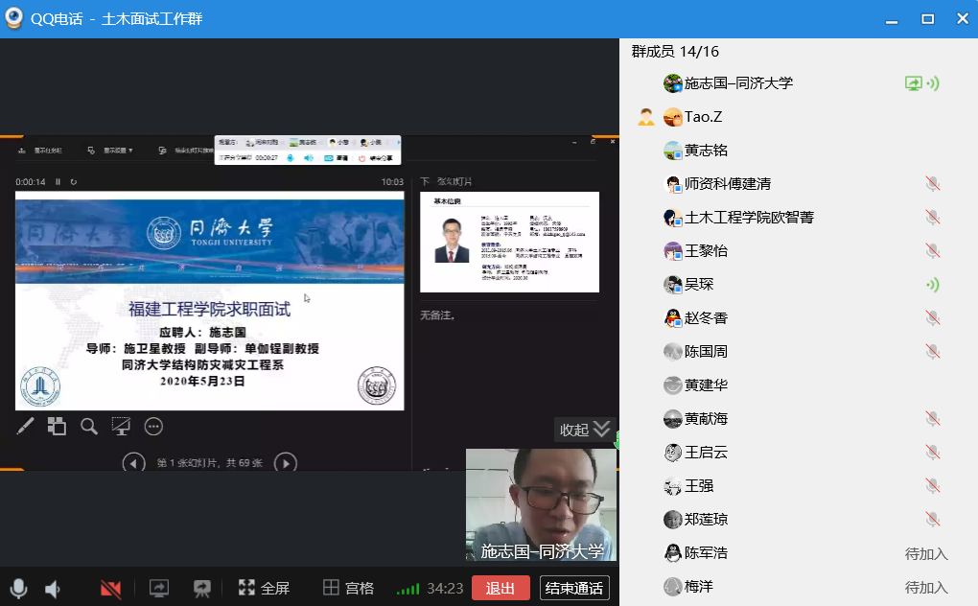978x606 pixels.
Task: Collapse the video panel with 收起
Action: tap(585, 429)
